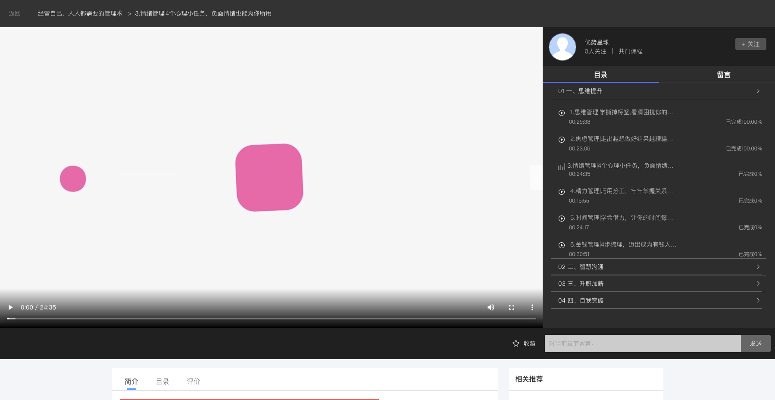This screenshot has height=400, width=775.
Task: Click the 优势星球 avatar
Action: pyautogui.click(x=562, y=47)
